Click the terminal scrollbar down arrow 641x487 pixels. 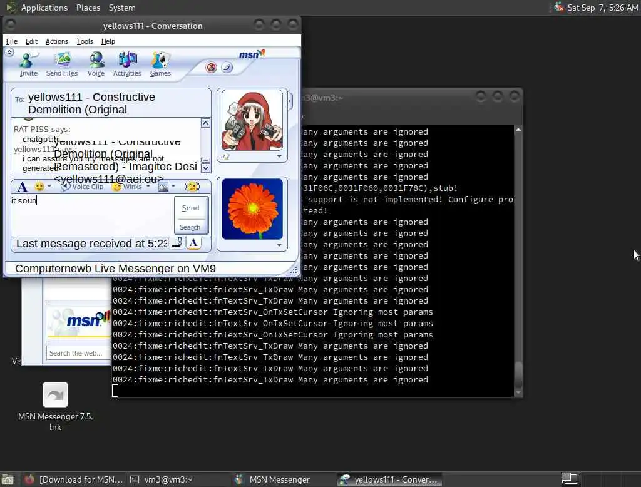tap(518, 393)
